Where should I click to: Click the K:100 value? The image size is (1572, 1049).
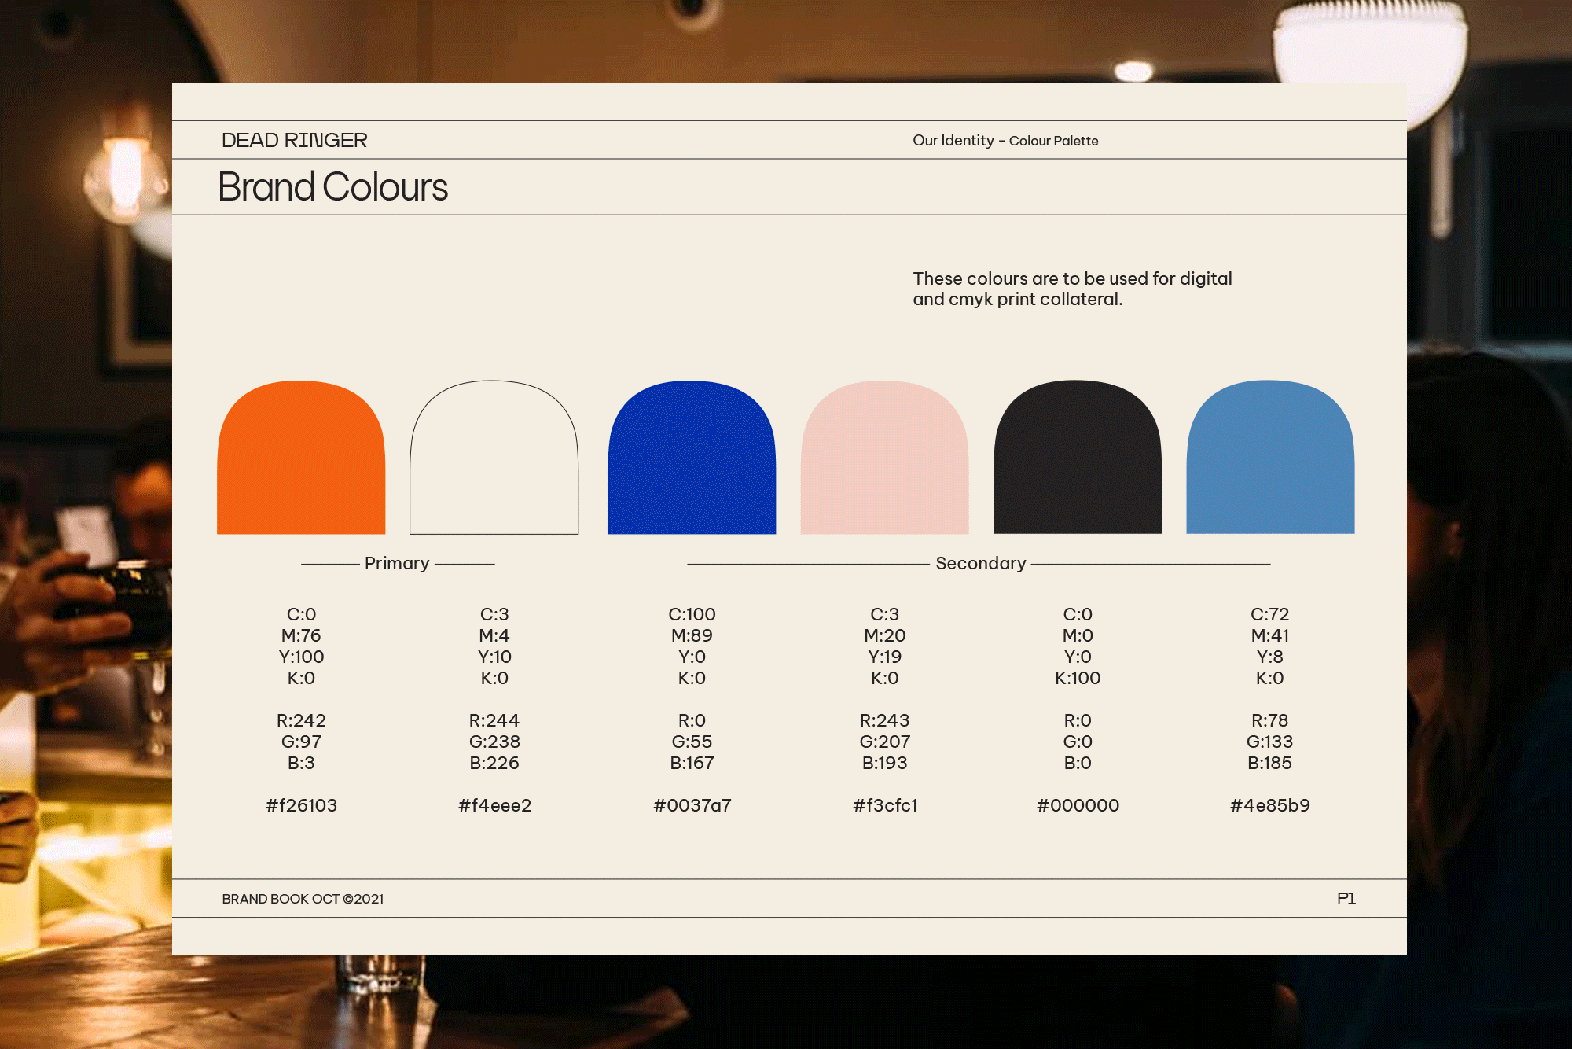[x=1078, y=678]
